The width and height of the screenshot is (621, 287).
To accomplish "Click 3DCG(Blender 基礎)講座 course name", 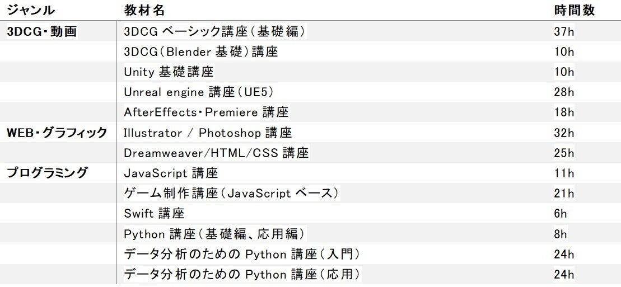I will [201, 52].
